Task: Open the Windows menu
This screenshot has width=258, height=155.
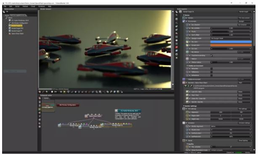Action: click(x=42, y=6)
